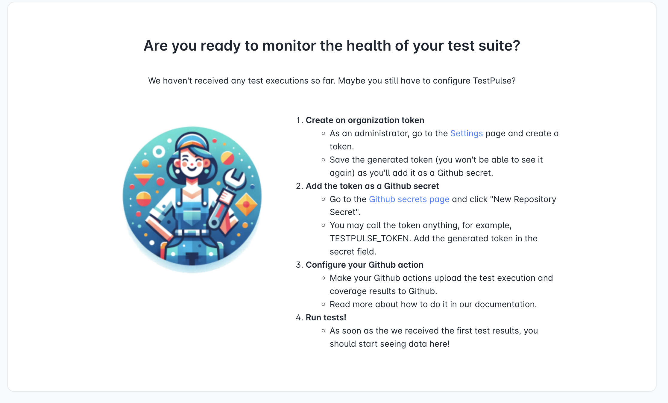Open the Github secrets page link
Image resolution: width=668 pixels, height=403 pixels.
pyautogui.click(x=409, y=199)
